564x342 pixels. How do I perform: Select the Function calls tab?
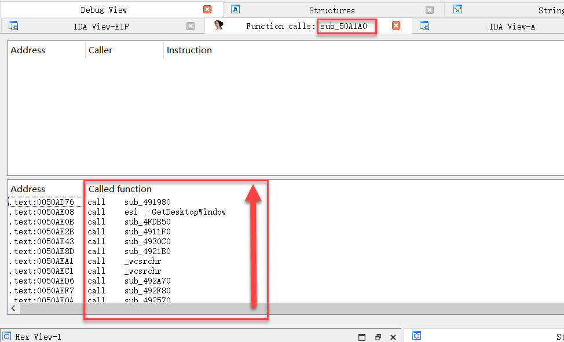(x=306, y=26)
